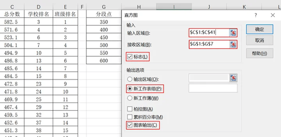Viewport: 281px width, 137px height.
Task: Click the 学校排名 header cell
Action: coord(39,14)
